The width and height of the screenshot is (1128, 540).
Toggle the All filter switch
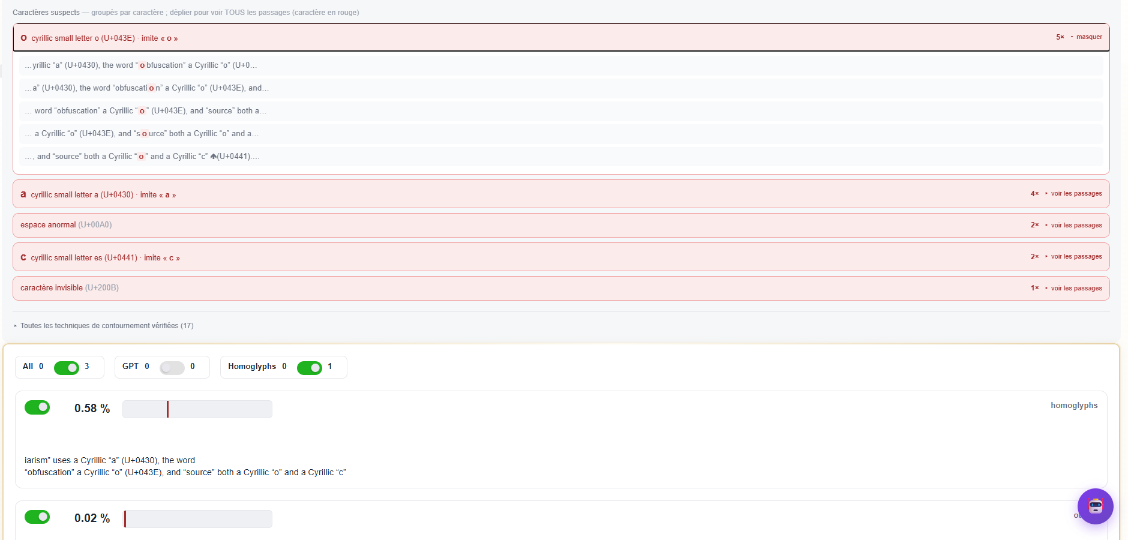pos(67,368)
